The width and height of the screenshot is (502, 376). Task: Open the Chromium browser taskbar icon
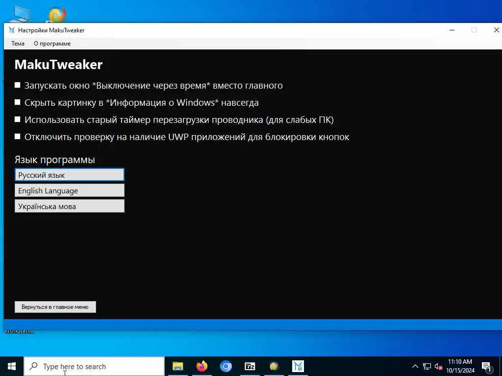point(226,366)
